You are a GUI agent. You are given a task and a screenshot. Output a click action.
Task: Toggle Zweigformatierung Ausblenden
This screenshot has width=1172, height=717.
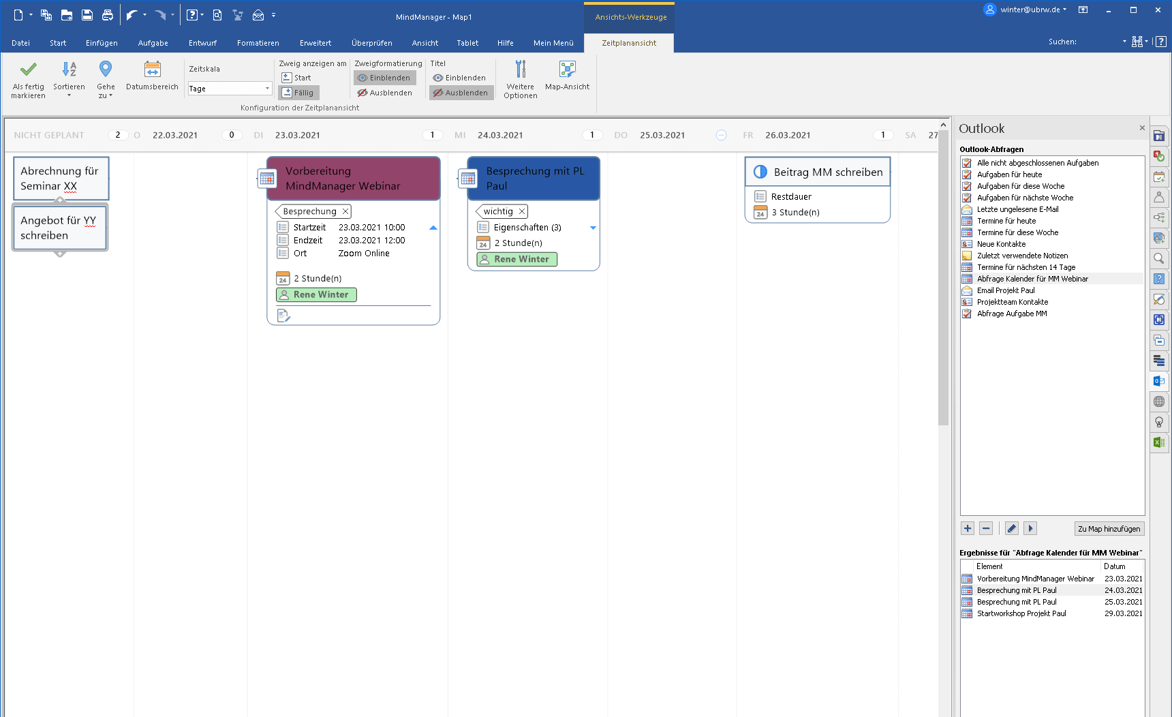(385, 93)
